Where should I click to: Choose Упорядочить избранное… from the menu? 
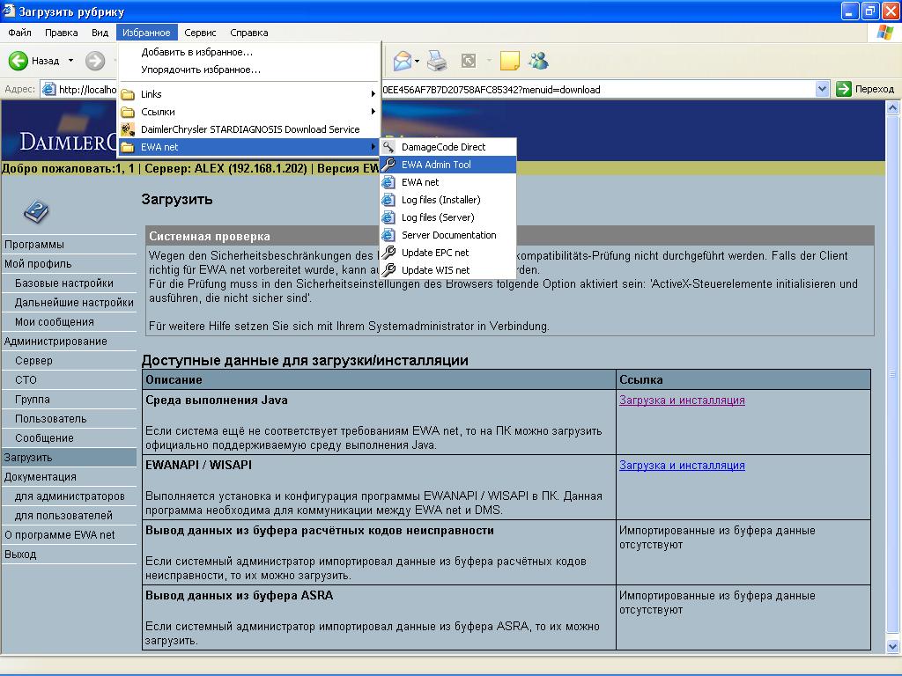pyautogui.click(x=249, y=70)
